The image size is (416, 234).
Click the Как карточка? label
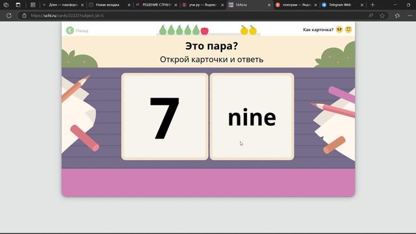point(318,30)
